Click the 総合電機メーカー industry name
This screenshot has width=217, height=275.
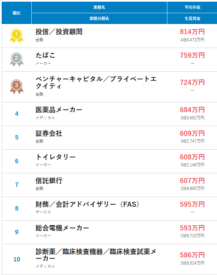62,228
